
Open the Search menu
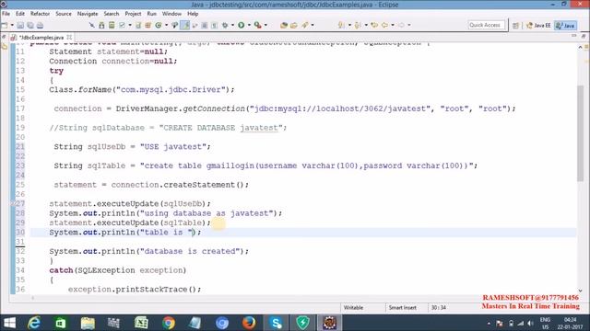pos(111,14)
